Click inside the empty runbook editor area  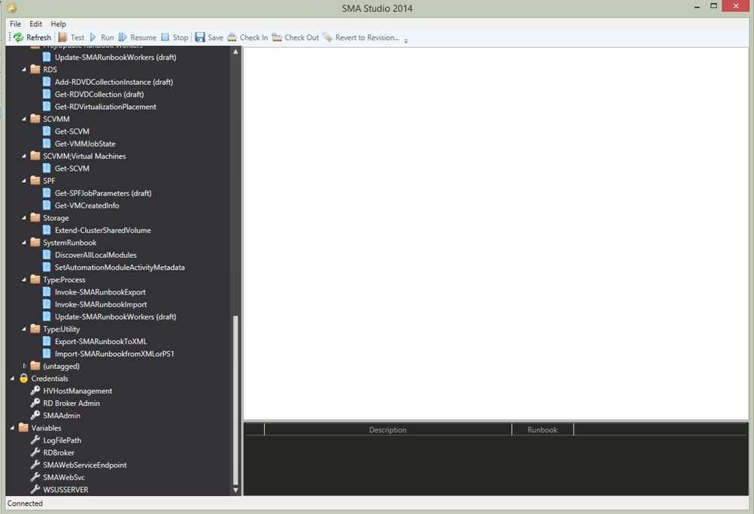(496, 234)
